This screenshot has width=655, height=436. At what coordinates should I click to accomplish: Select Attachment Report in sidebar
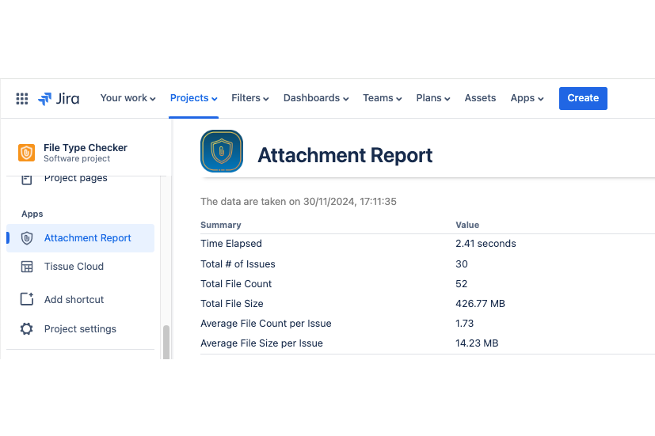pos(80,238)
